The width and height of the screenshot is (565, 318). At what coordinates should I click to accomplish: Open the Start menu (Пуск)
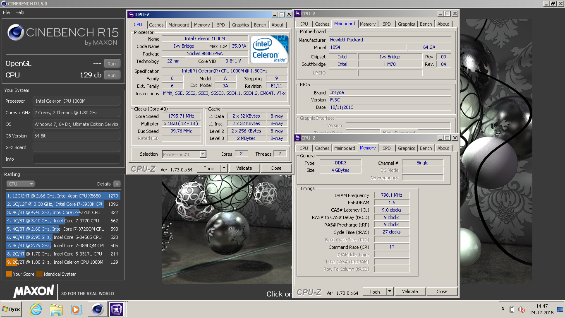point(11,309)
